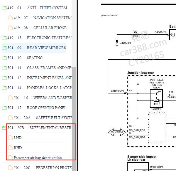176x171 pixels.
Task: Click the RHD document icon
Action: pos(11,148)
